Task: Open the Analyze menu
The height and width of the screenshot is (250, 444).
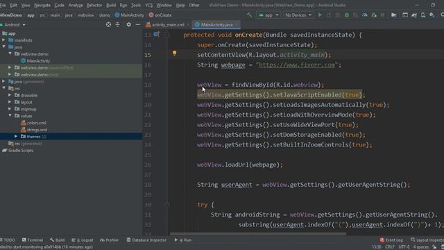Action: click(x=76, y=5)
